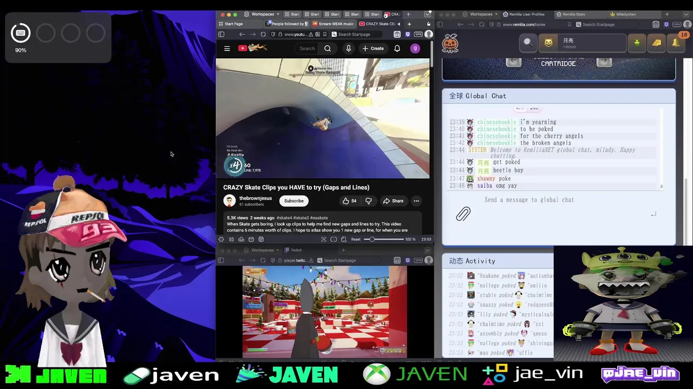
Task: Capture page screenshot icon in status bar
Action: tap(324, 239)
